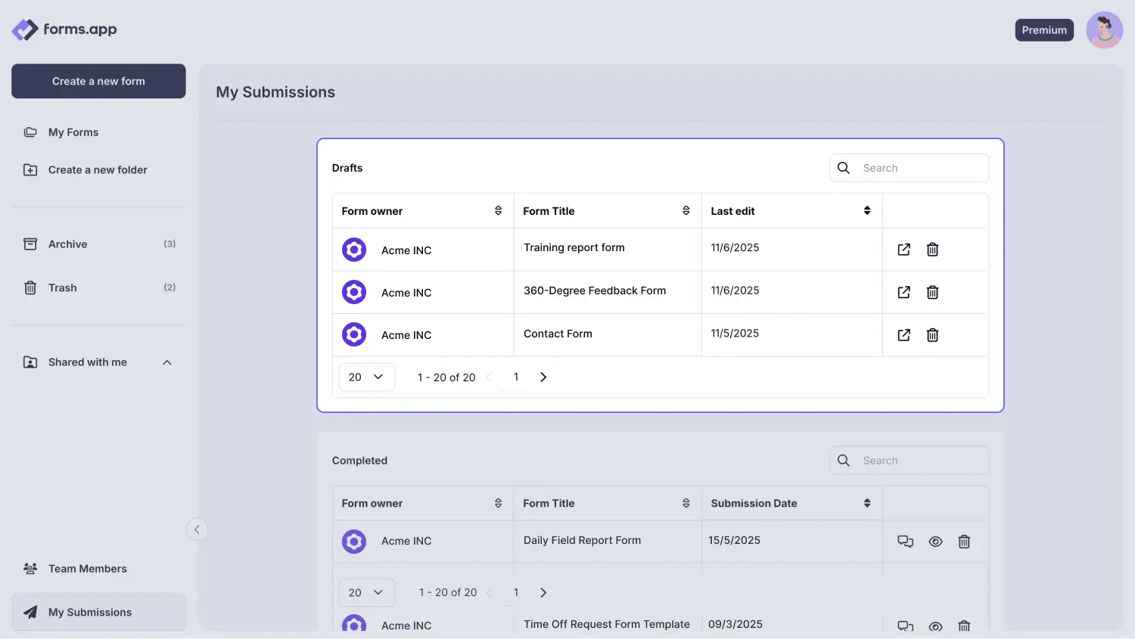Open the Premium upgrade page
This screenshot has width=1135, height=640.
(x=1044, y=30)
